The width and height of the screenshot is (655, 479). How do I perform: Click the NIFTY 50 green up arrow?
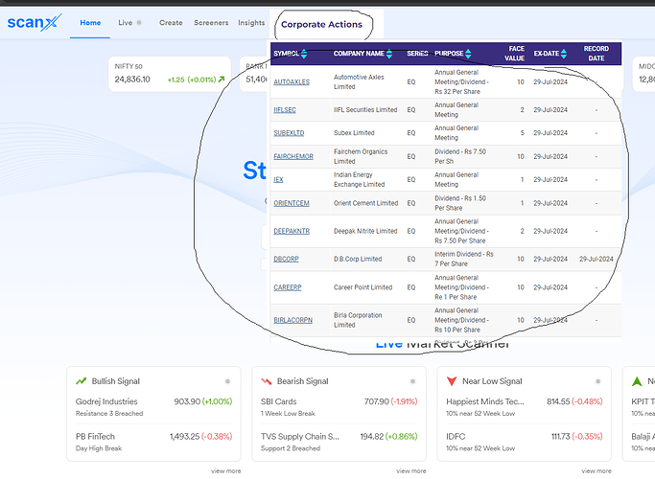pos(222,79)
